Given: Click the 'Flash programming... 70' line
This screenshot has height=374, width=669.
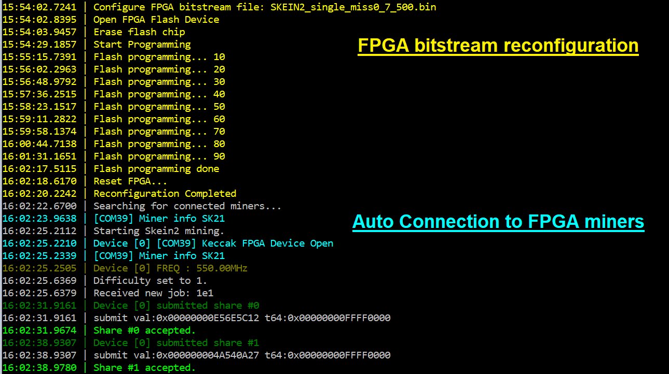Looking at the screenshot, I should pos(114,132).
